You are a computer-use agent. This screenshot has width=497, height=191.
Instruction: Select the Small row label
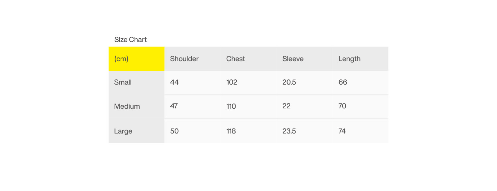pyautogui.click(x=123, y=82)
